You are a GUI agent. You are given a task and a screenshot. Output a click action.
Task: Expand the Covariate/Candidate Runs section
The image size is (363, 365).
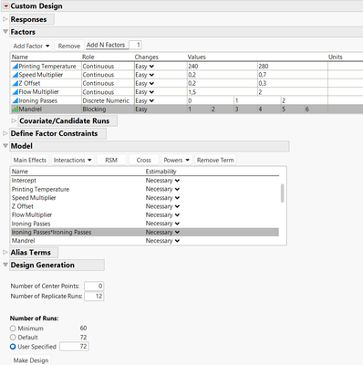pyautogui.click(x=14, y=120)
